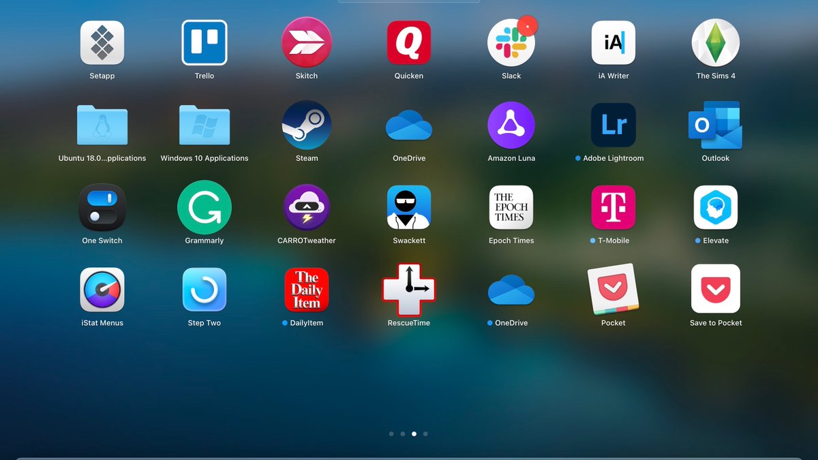Image resolution: width=818 pixels, height=460 pixels.
Task: Launch Grammarly
Action: [x=204, y=207]
